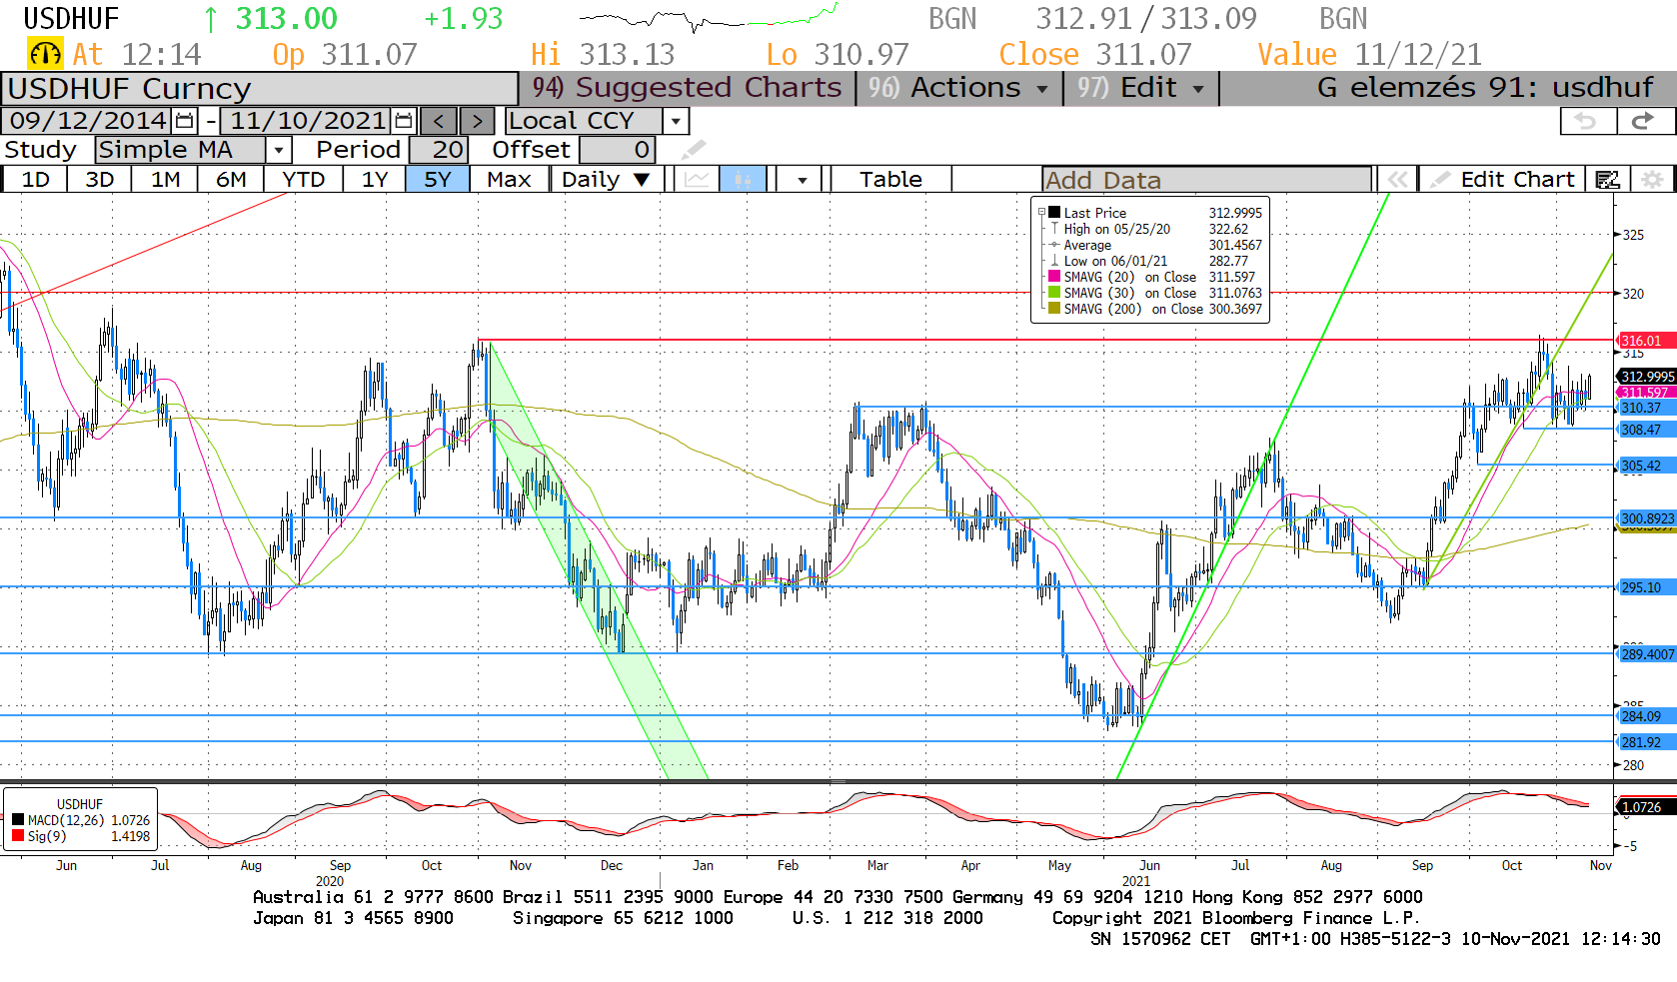This screenshot has height=982, width=1677.
Task: Open the chart type dropdown arrow
Action: [x=803, y=180]
